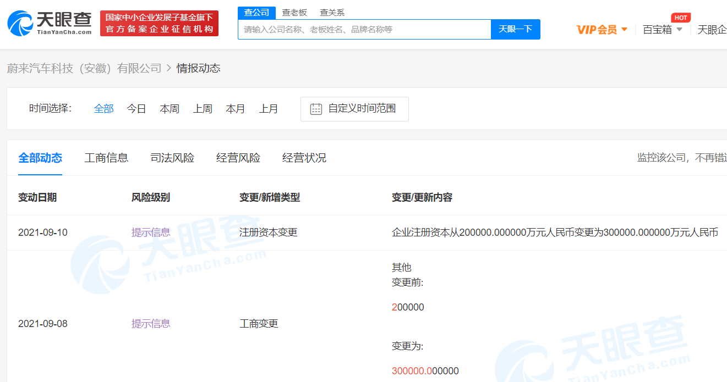Open 蔚来汽车科技（安徽）有限公司 breadcrumb link
Image resolution: width=727 pixels, height=382 pixels.
(x=84, y=68)
